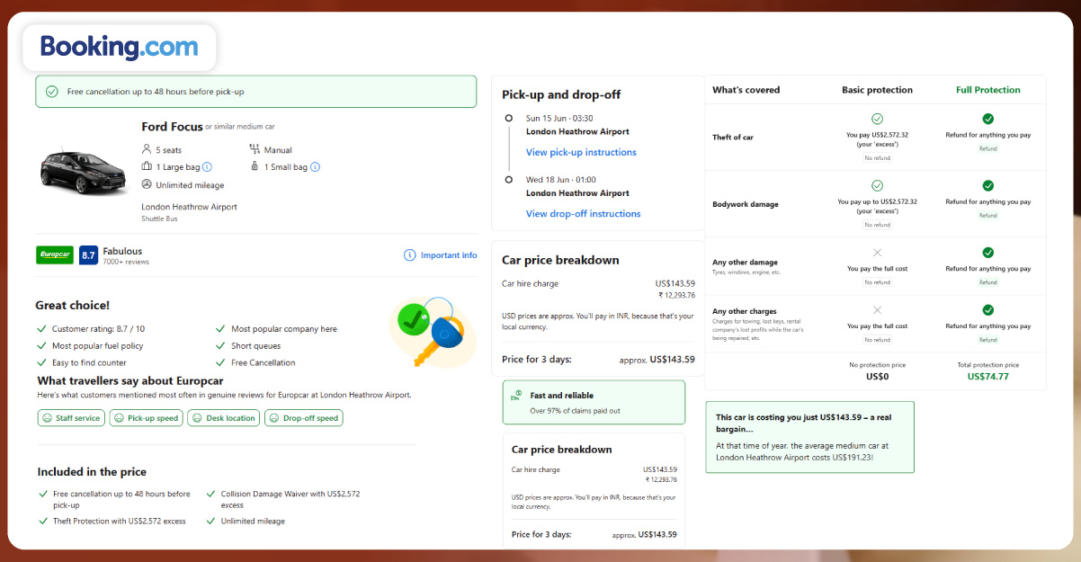Click the Fast and reliable shield icon
Screen dimensions: 1081x562
point(516,396)
